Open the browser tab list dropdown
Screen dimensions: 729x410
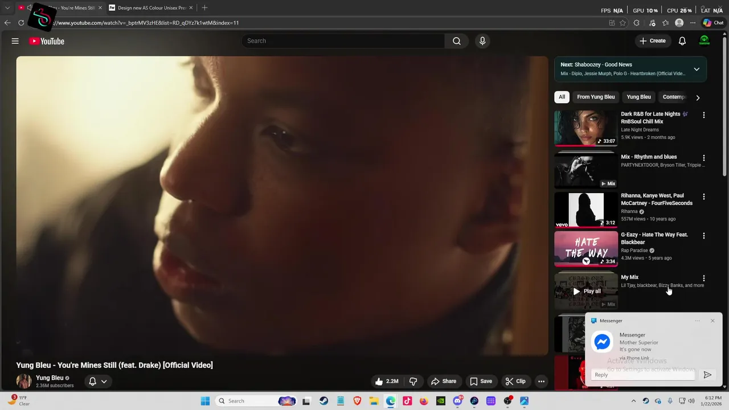pyautogui.click(x=7, y=7)
